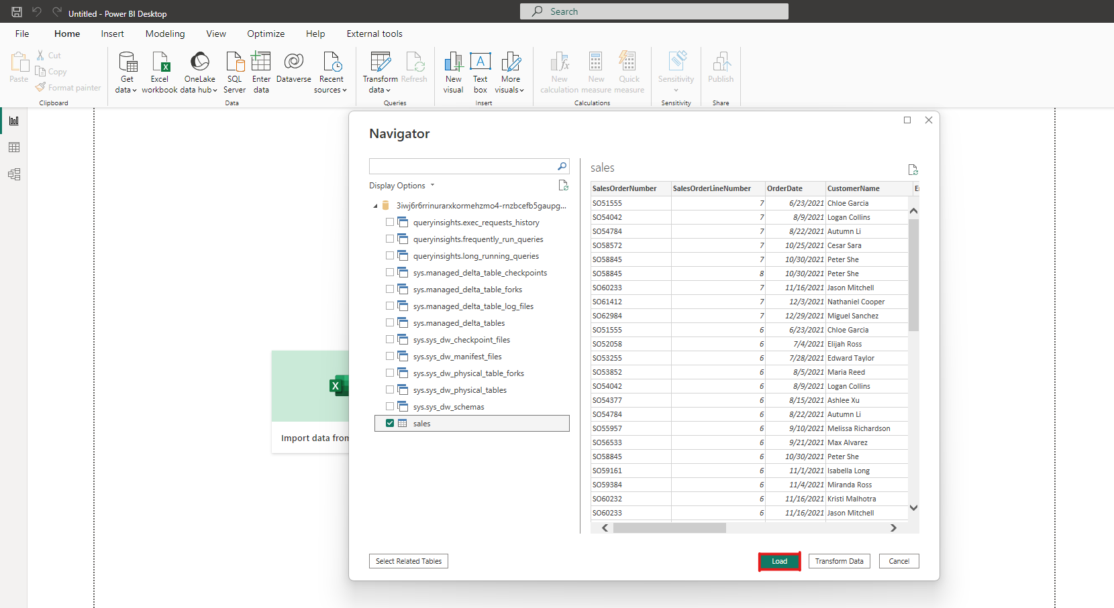Open Recent sources

pos(331,72)
